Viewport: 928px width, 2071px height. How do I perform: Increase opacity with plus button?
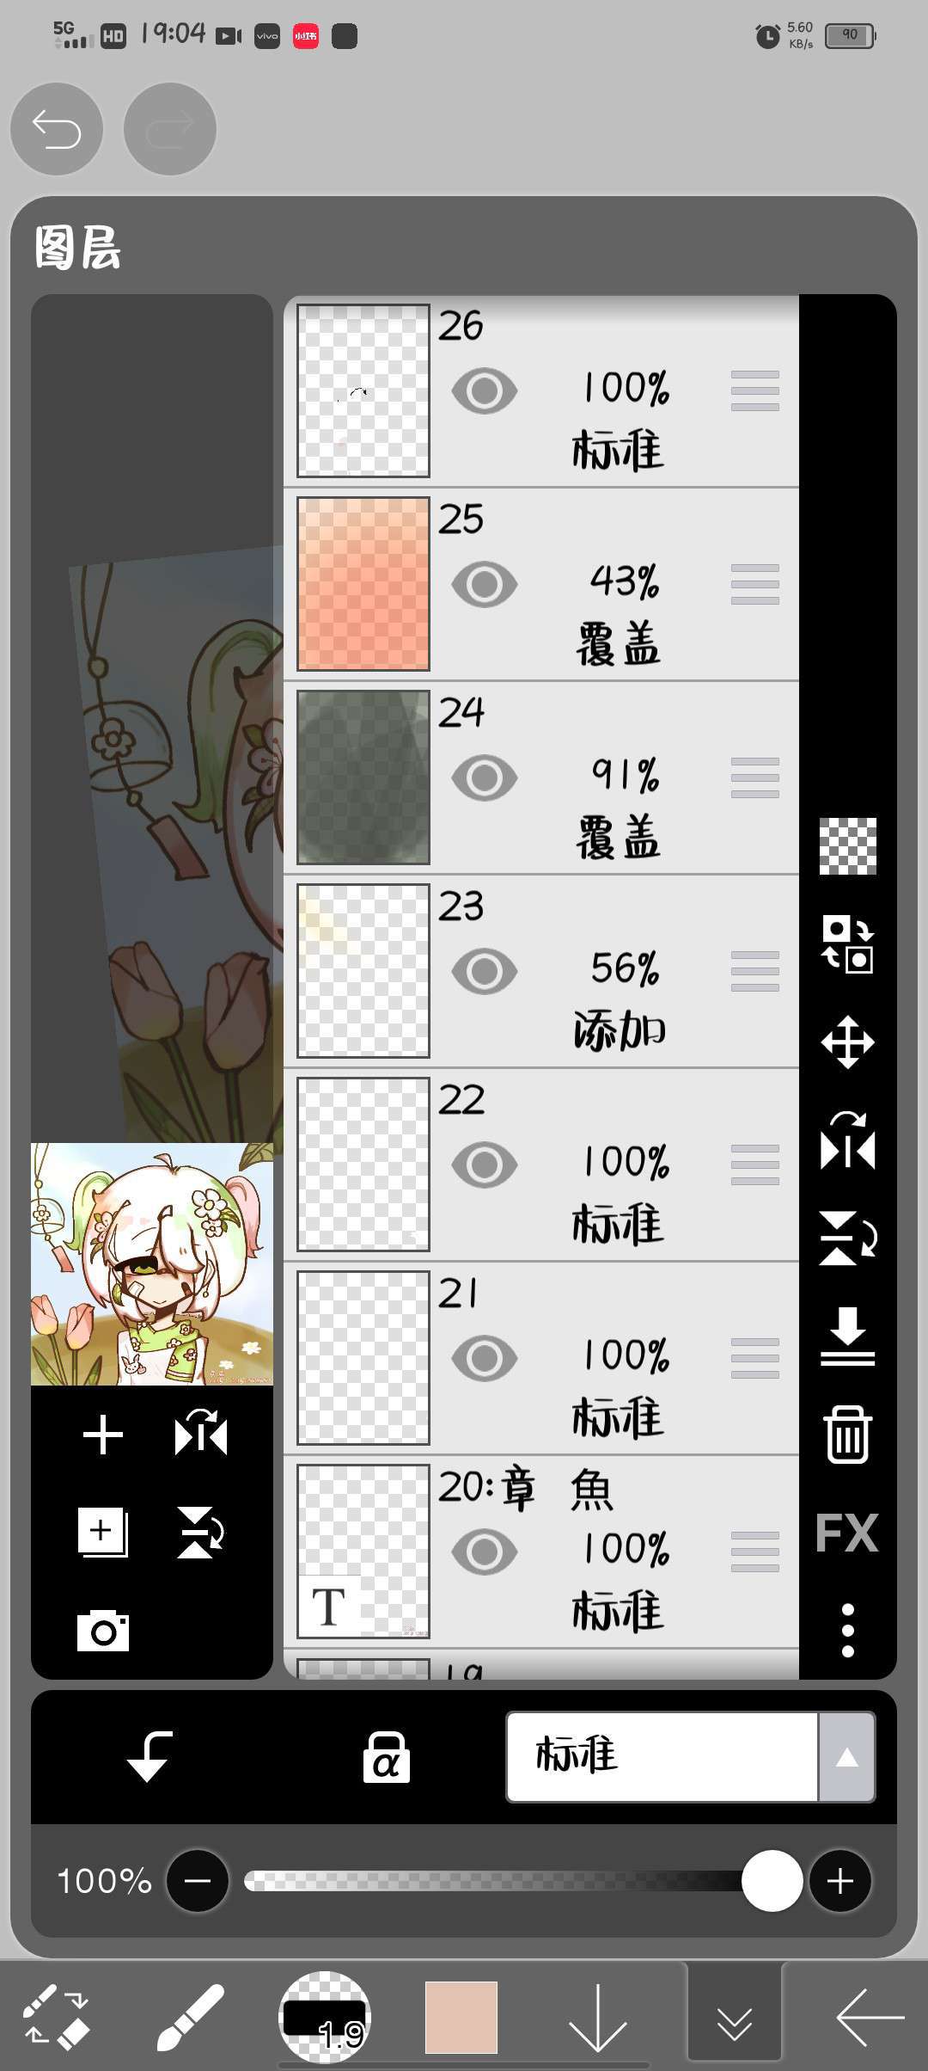[x=840, y=1881]
